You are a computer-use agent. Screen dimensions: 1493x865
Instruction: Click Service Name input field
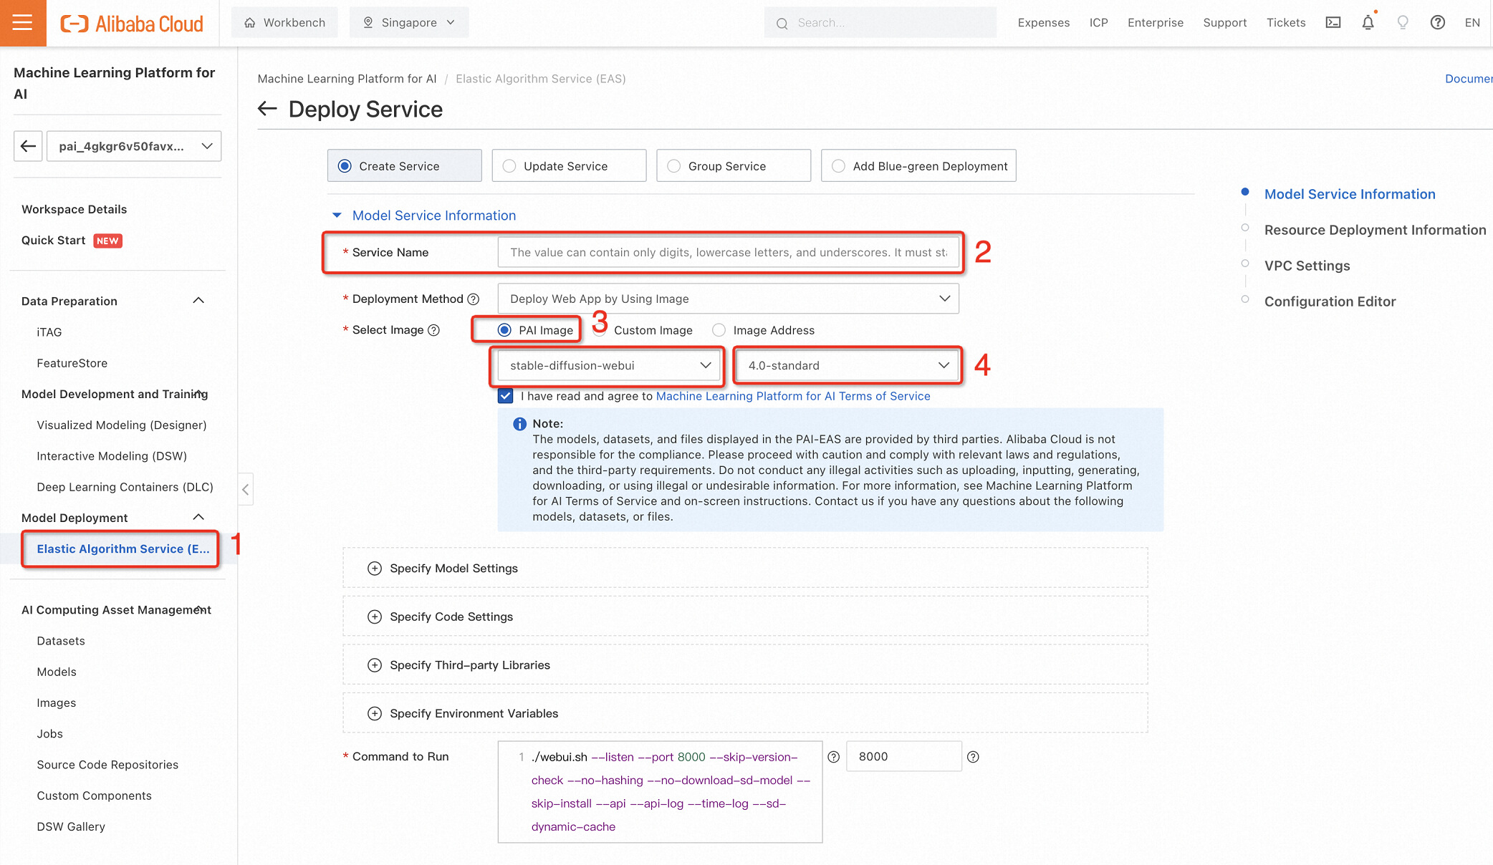click(728, 253)
